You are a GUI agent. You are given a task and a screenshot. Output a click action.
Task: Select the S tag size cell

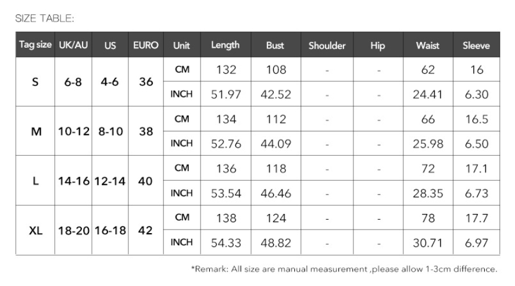[x=35, y=82]
